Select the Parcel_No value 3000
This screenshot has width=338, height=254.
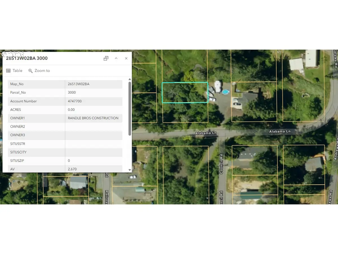click(x=72, y=93)
